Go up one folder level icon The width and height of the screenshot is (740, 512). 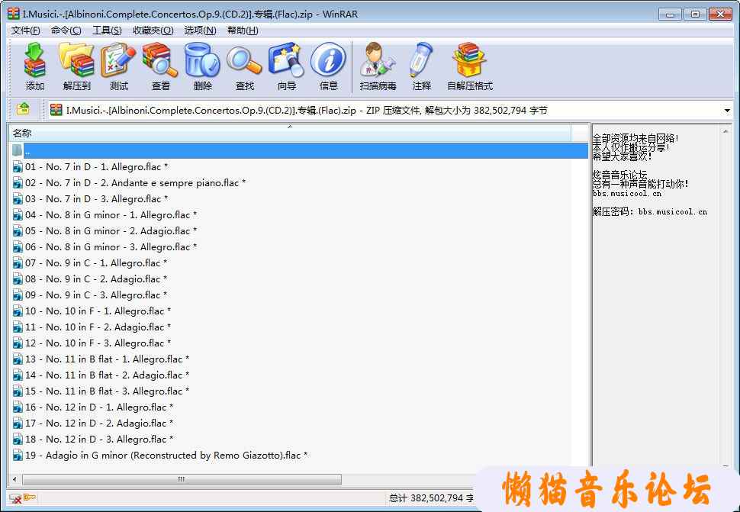click(x=23, y=109)
